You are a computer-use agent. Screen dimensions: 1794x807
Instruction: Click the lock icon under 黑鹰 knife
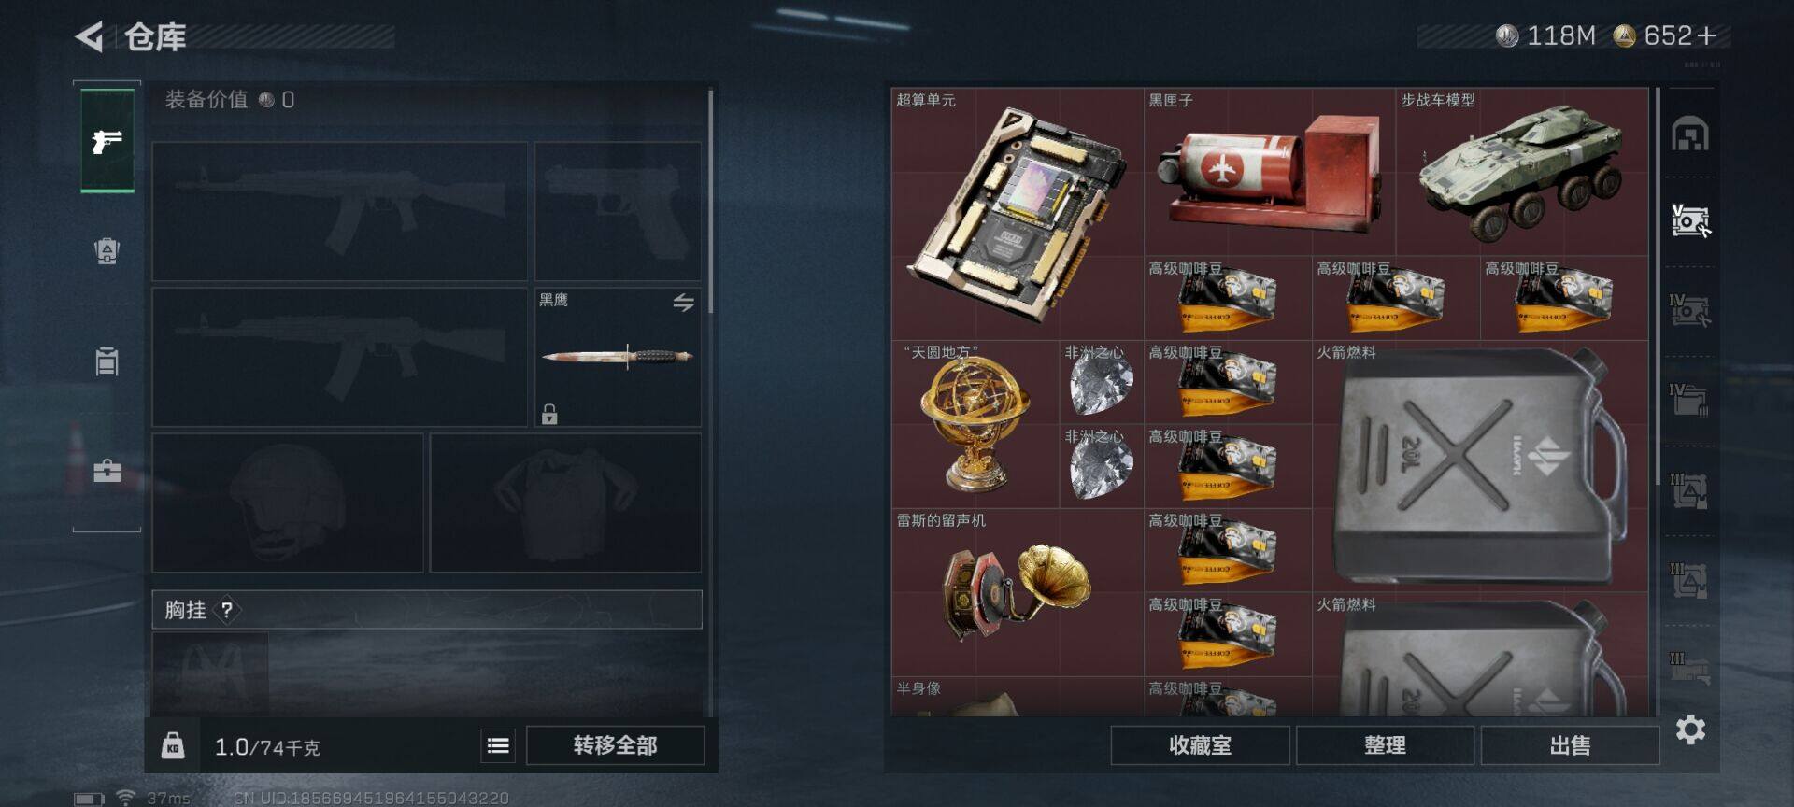pos(549,414)
